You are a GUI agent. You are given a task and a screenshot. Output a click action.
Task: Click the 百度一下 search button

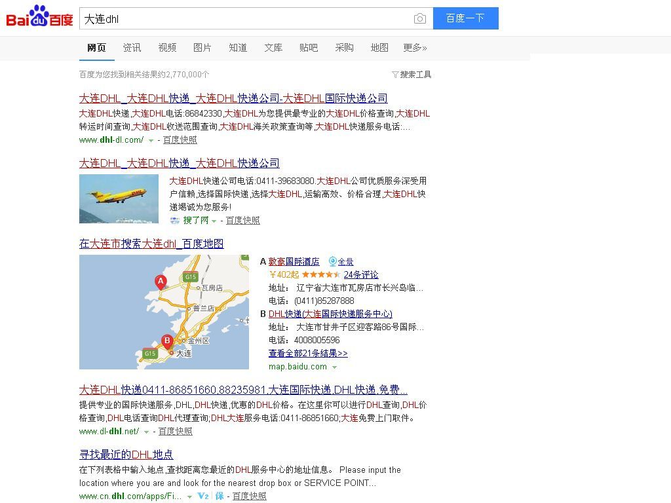[x=466, y=18]
